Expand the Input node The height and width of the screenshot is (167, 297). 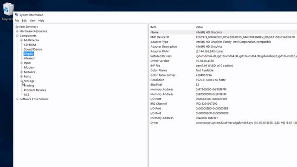point(21,63)
